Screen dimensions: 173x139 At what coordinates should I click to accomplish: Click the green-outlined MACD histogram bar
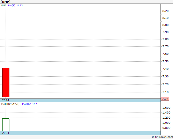point(6,125)
